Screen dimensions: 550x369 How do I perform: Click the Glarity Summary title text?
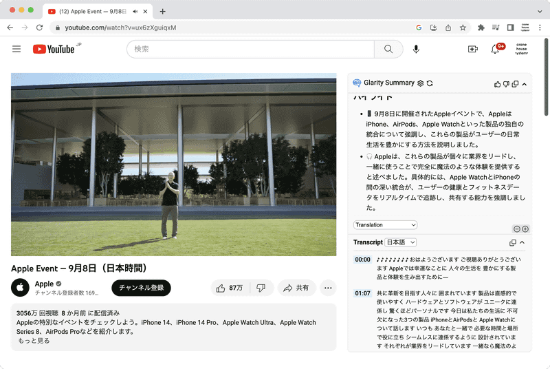click(389, 83)
